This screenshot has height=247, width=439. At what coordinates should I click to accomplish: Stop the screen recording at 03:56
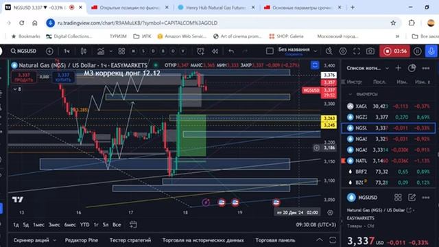tap(395, 51)
